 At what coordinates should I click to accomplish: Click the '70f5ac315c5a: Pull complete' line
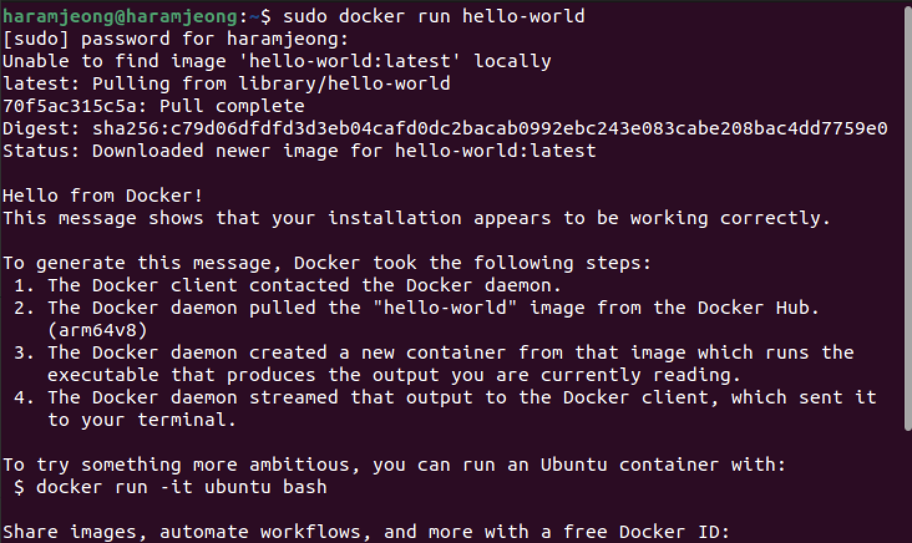click(x=153, y=106)
